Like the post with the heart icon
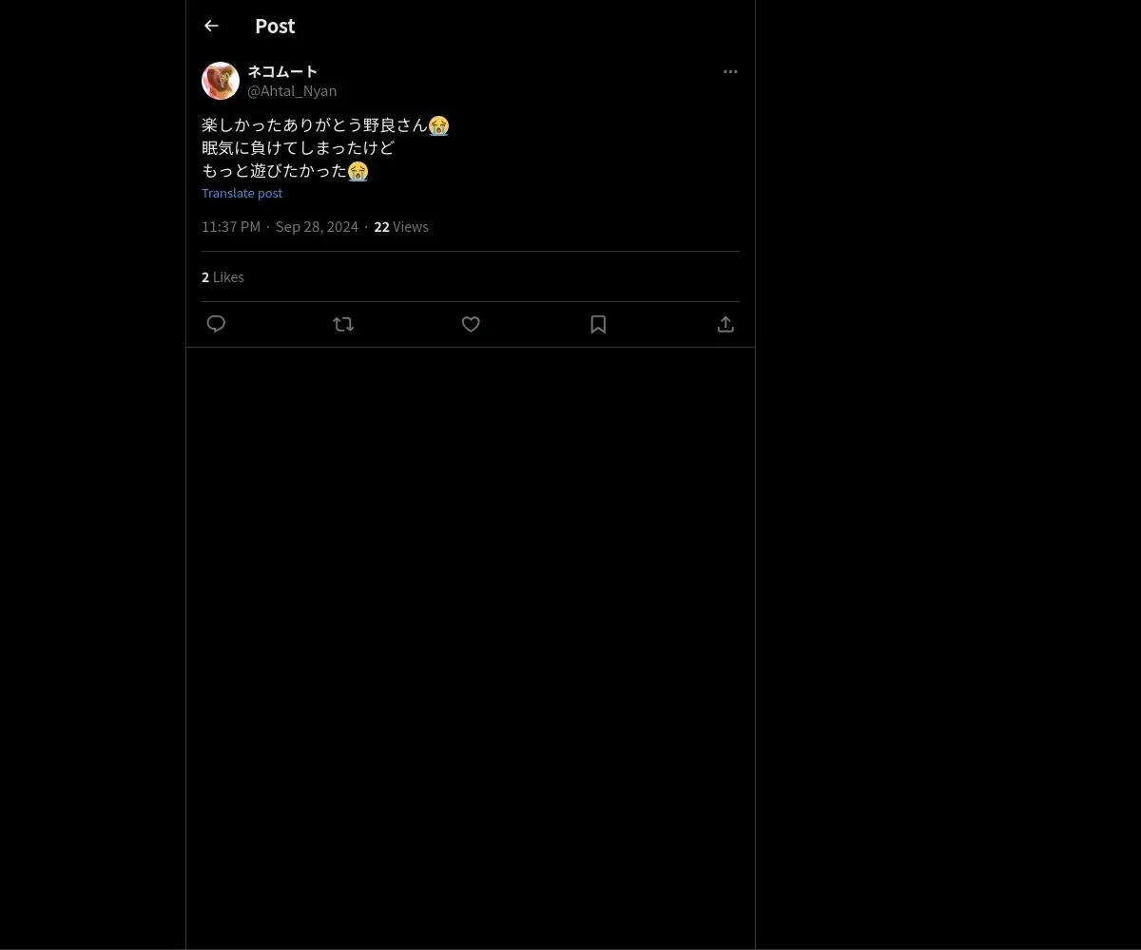This screenshot has width=1141, height=950. pyautogui.click(x=471, y=324)
